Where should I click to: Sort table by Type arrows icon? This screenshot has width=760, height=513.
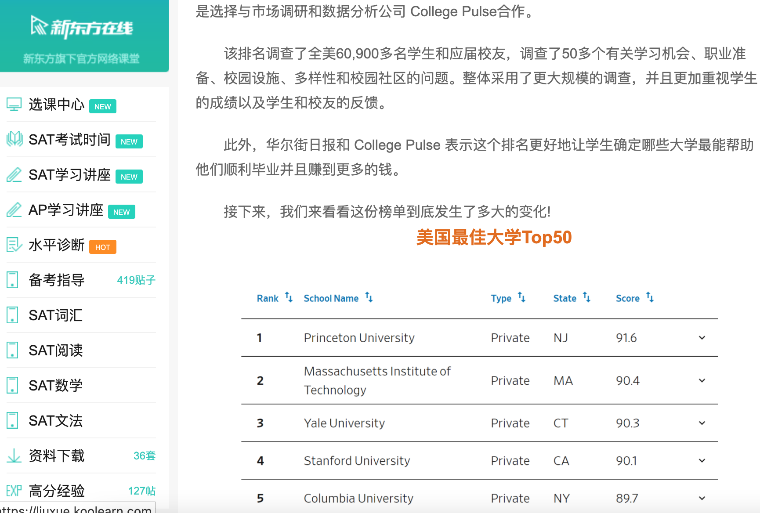tap(521, 297)
